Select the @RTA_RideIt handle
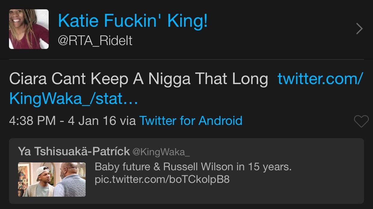 [x=95, y=41]
